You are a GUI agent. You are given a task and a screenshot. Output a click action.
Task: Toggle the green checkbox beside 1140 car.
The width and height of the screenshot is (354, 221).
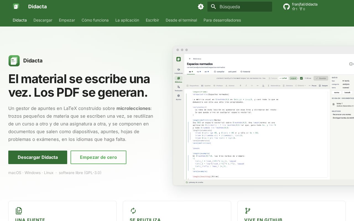point(301,78)
